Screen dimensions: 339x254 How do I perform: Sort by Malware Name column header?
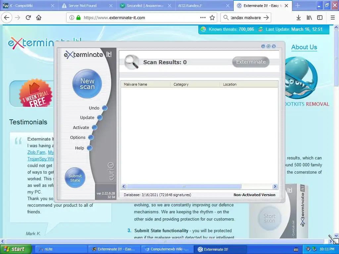tap(146, 84)
